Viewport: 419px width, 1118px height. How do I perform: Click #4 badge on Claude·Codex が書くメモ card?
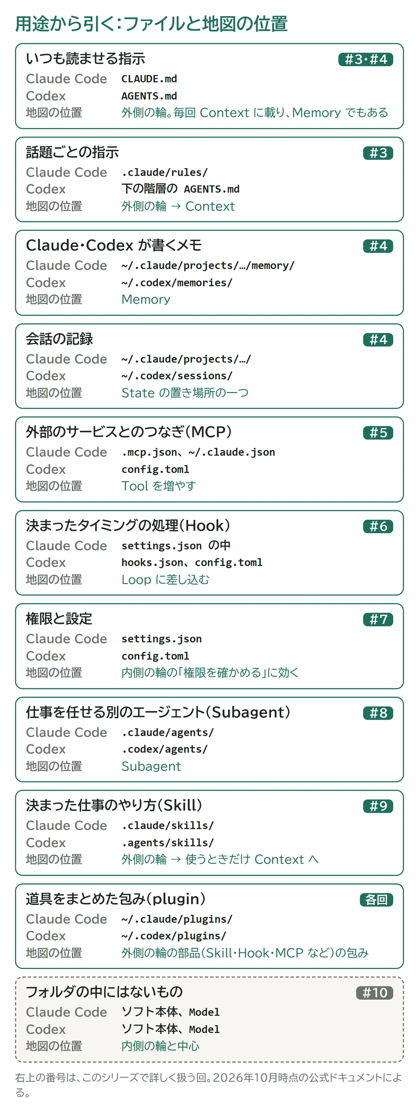(x=378, y=246)
